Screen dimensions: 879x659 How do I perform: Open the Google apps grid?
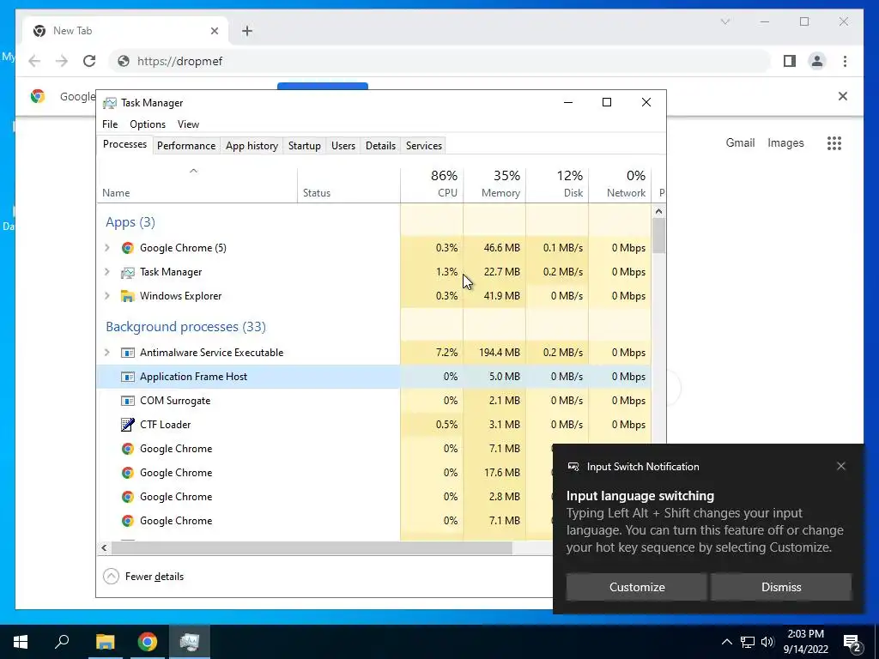click(834, 143)
